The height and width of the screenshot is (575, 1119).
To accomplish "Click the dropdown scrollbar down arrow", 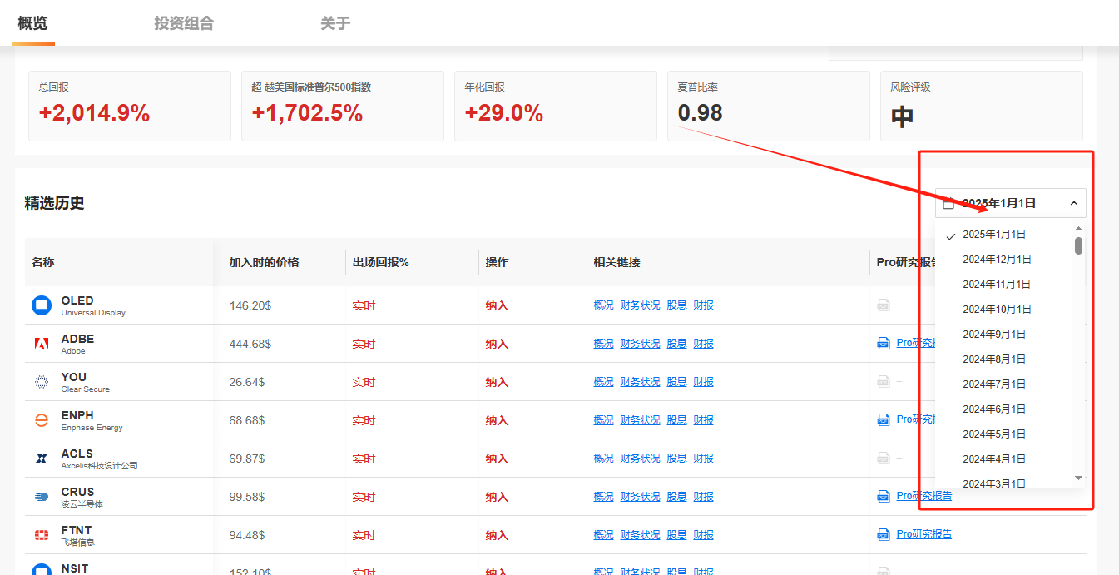I will [x=1078, y=478].
